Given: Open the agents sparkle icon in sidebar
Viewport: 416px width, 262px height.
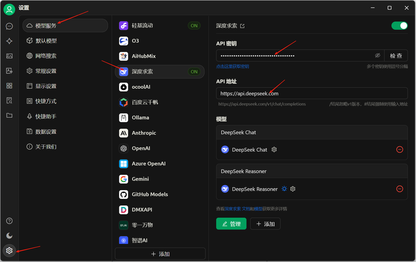Looking at the screenshot, I should coord(9,41).
